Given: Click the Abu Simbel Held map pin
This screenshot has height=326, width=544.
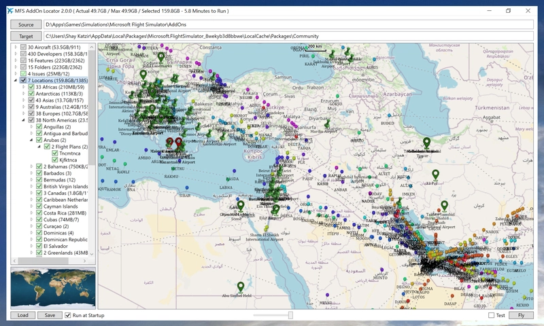Looking at the screenshot, I should pos(241,286).
